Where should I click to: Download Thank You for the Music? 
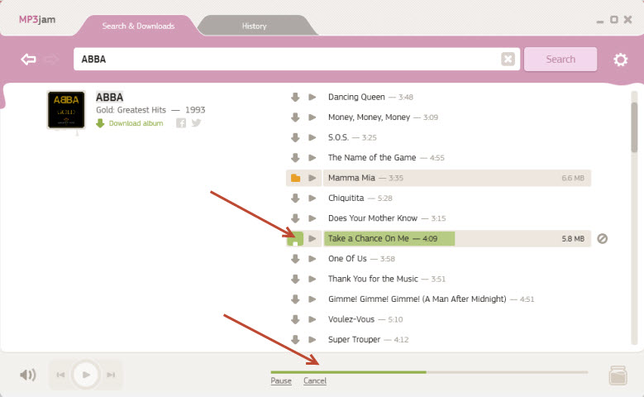point(295,279)
